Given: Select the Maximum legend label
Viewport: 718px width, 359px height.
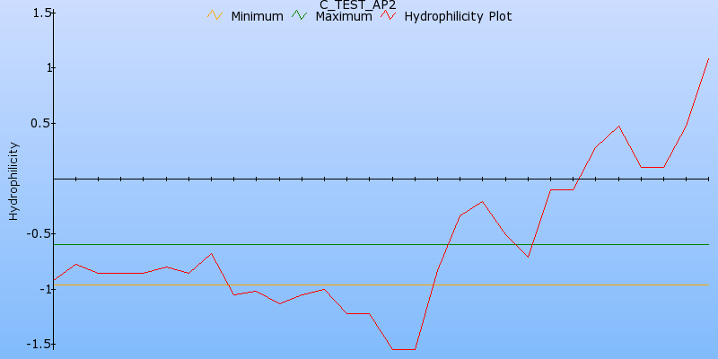Looking at the screenshot, I should click(344, 16).
